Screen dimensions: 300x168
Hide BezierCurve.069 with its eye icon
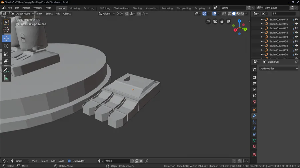click(296, 50)
